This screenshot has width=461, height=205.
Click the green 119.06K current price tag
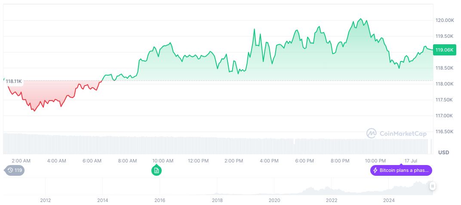coord(444,50)
